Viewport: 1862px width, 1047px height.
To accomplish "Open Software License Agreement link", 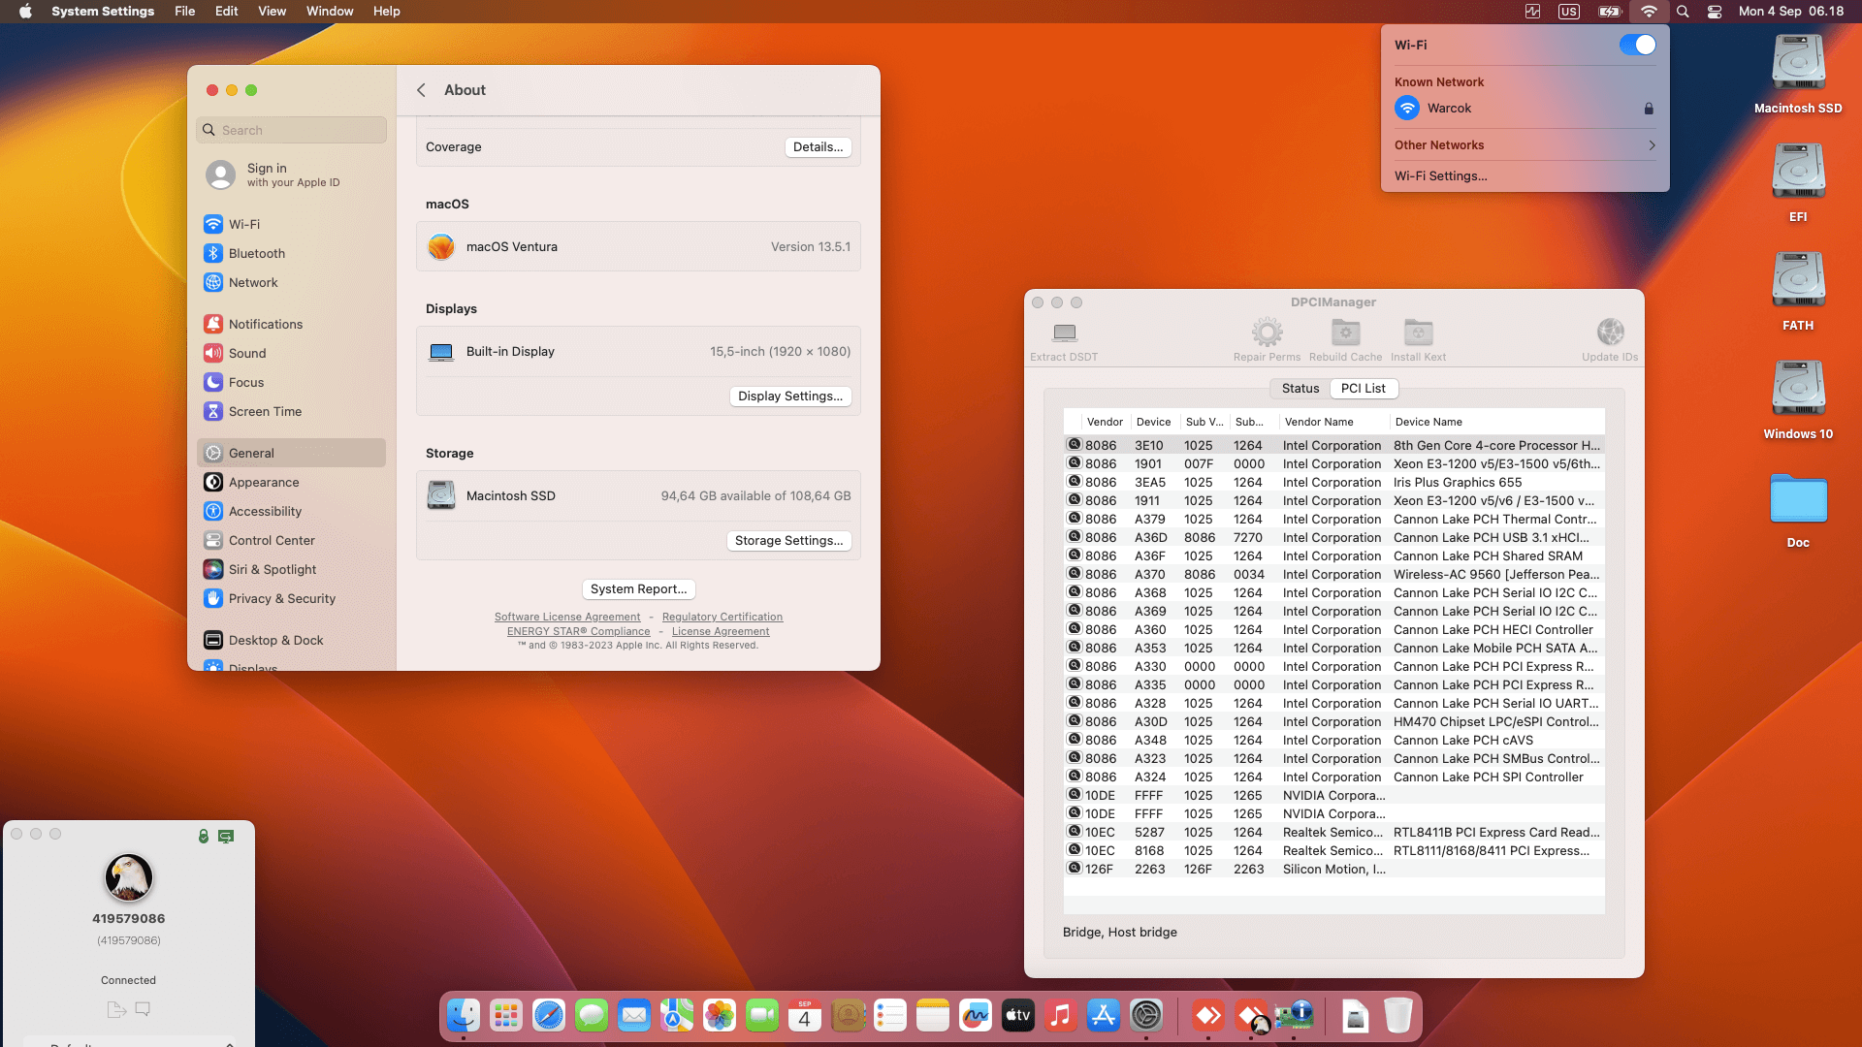I will pyautogui.click(x=567, y=617).
